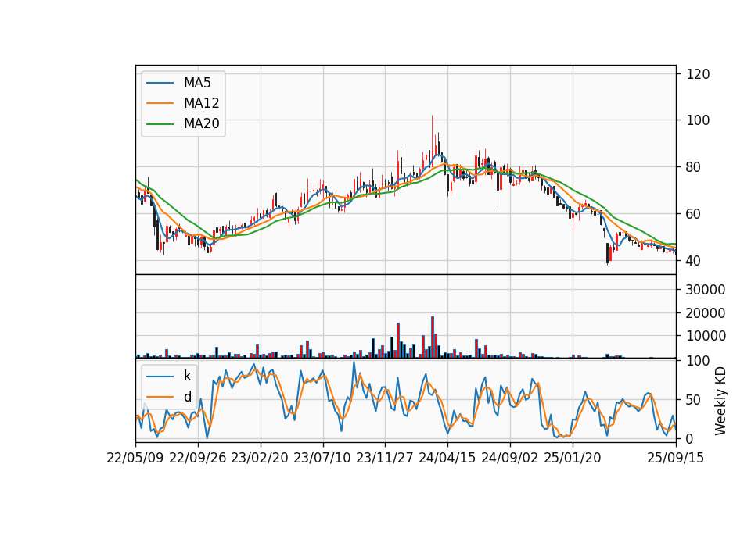The width and height of the screenshot is (751, 539).
Task: Click the 60 price axis value
Action: pyautogui.click(x=694, y=214)
